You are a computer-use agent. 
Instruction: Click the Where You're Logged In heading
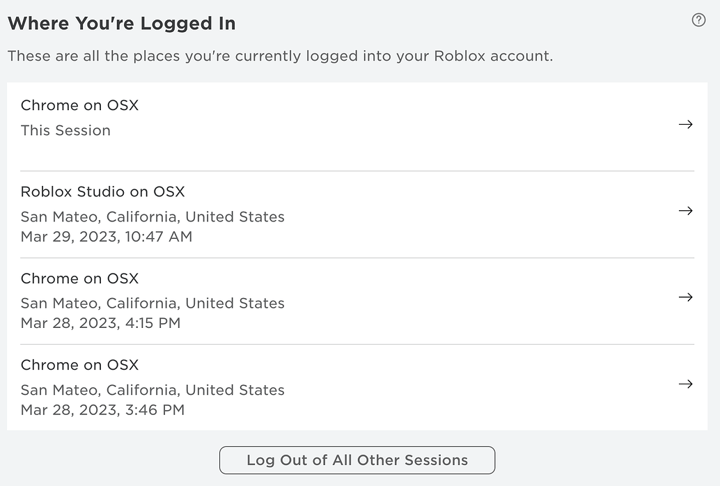click(x=121, y=23)
